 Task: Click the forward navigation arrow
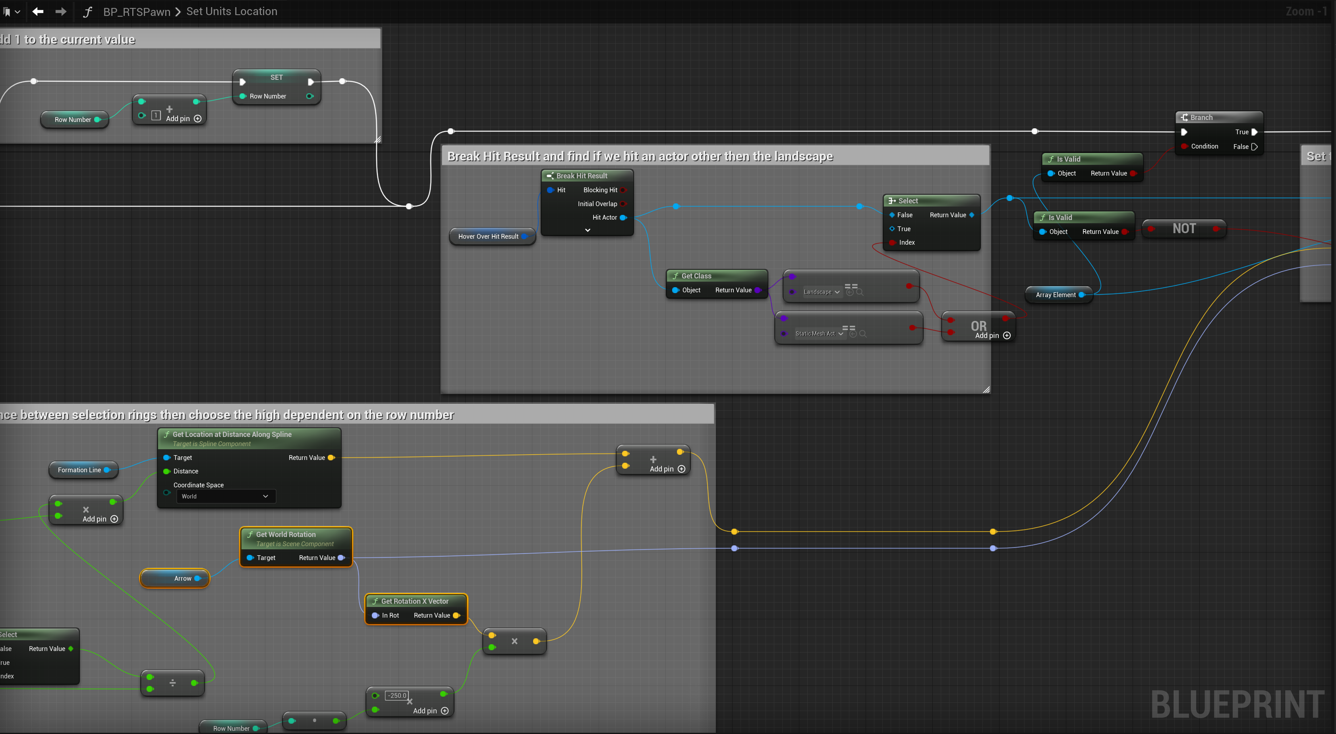coord(61,12)
